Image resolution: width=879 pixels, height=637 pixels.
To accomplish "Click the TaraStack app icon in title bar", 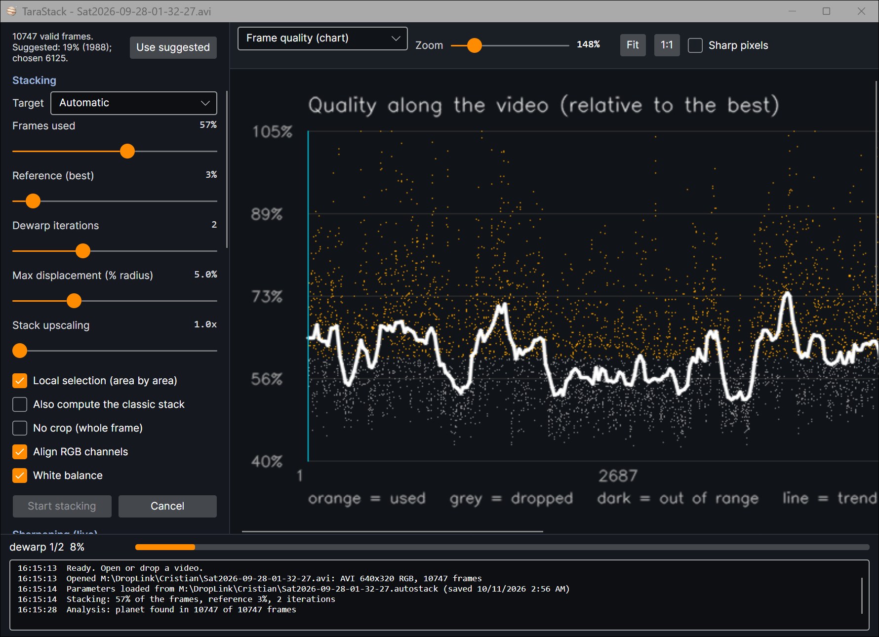I will point(11,11).
